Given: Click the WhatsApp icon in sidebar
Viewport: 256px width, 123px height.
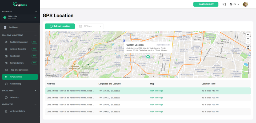Looking at the screenshot, I should pyautogui.click(x=6, y=97).
